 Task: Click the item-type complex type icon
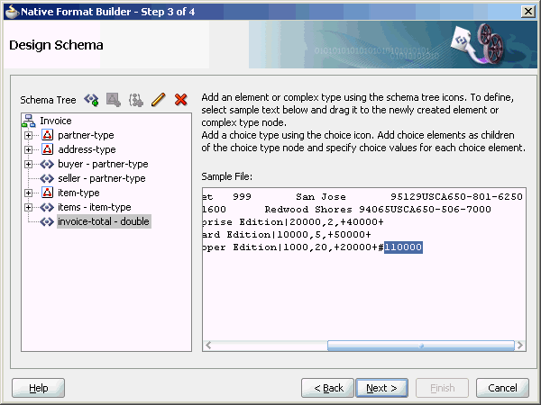coord(47,193)
